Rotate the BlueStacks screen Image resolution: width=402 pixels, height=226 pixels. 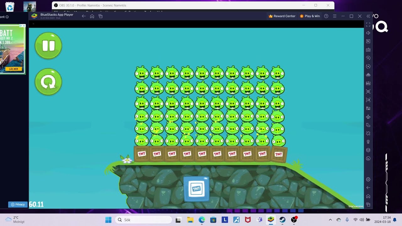[x=368, y=125]
